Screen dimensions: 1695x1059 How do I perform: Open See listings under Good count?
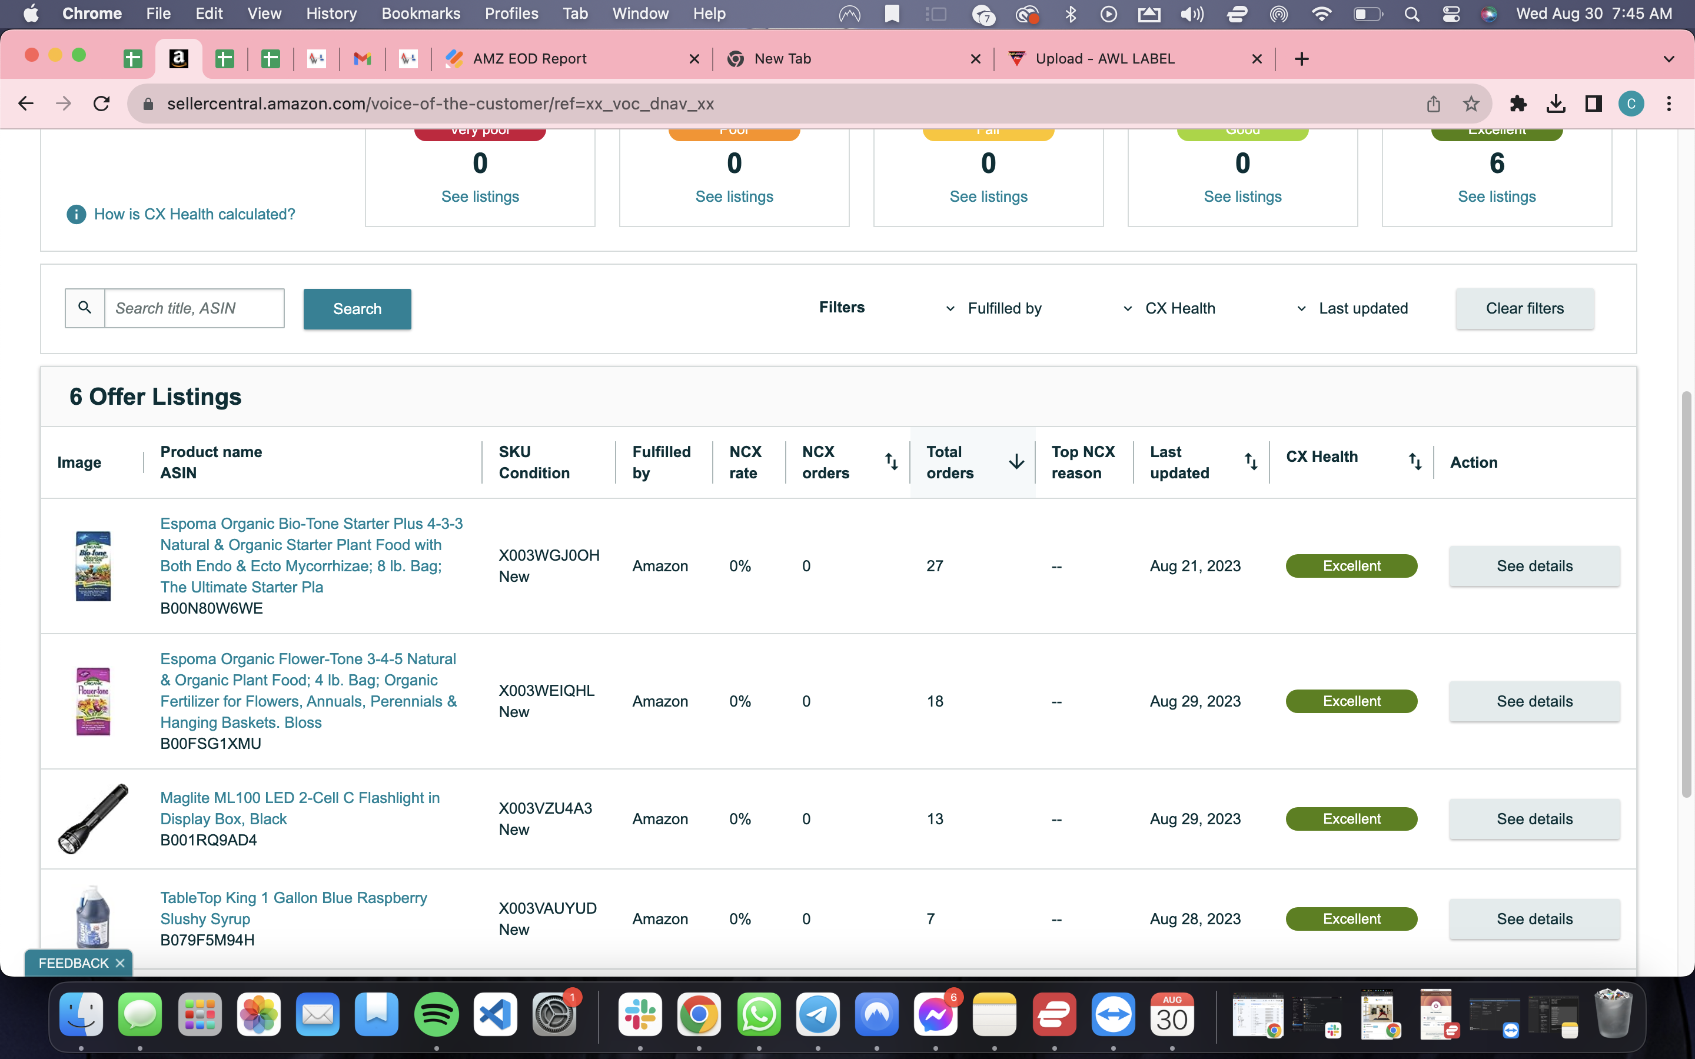click(1242, 197)
